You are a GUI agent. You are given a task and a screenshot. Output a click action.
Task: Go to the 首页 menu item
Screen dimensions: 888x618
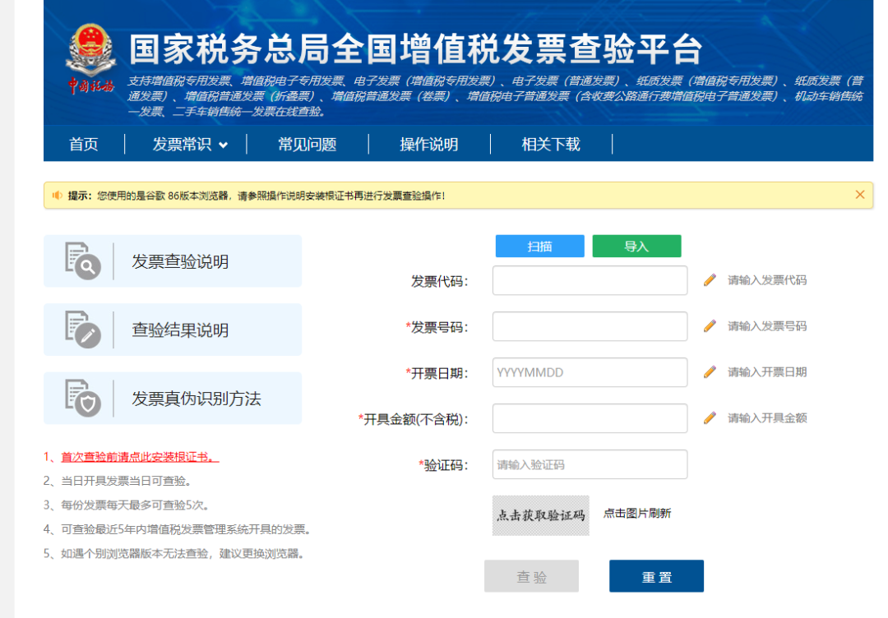click(x=84, y=145)
